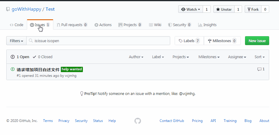The width and height of the screenshot is (279, 135).
Task: Open the About footer link
Action: [x=264, y=121]
